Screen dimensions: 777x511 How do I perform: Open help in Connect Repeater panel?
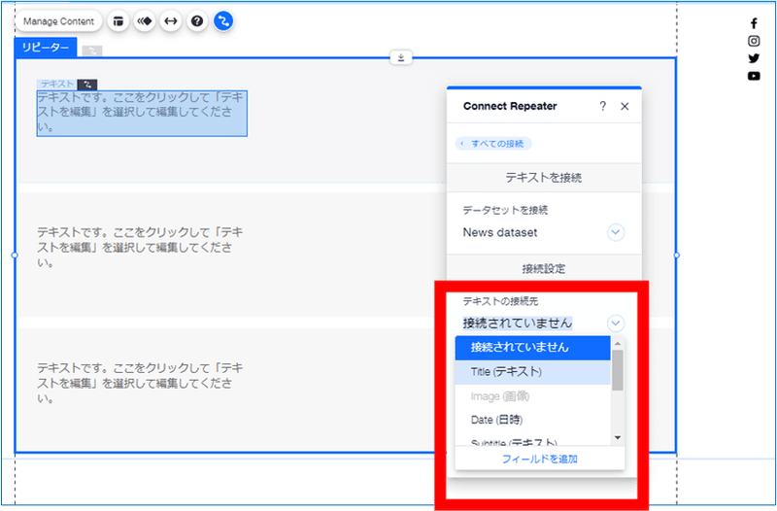(x=602, y=106)
